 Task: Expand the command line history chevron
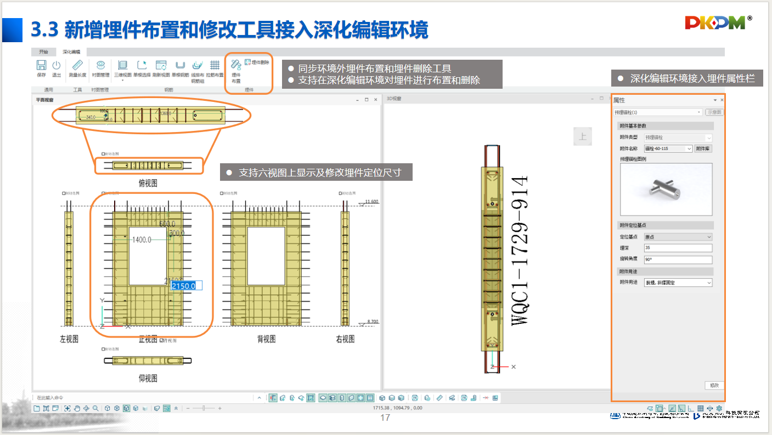point(260,397)
